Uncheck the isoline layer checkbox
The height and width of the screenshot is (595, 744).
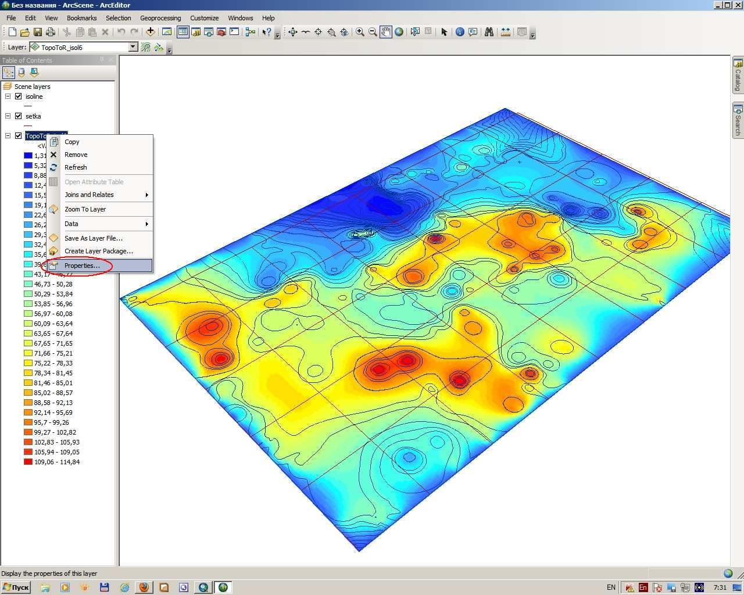coord(19,96)
